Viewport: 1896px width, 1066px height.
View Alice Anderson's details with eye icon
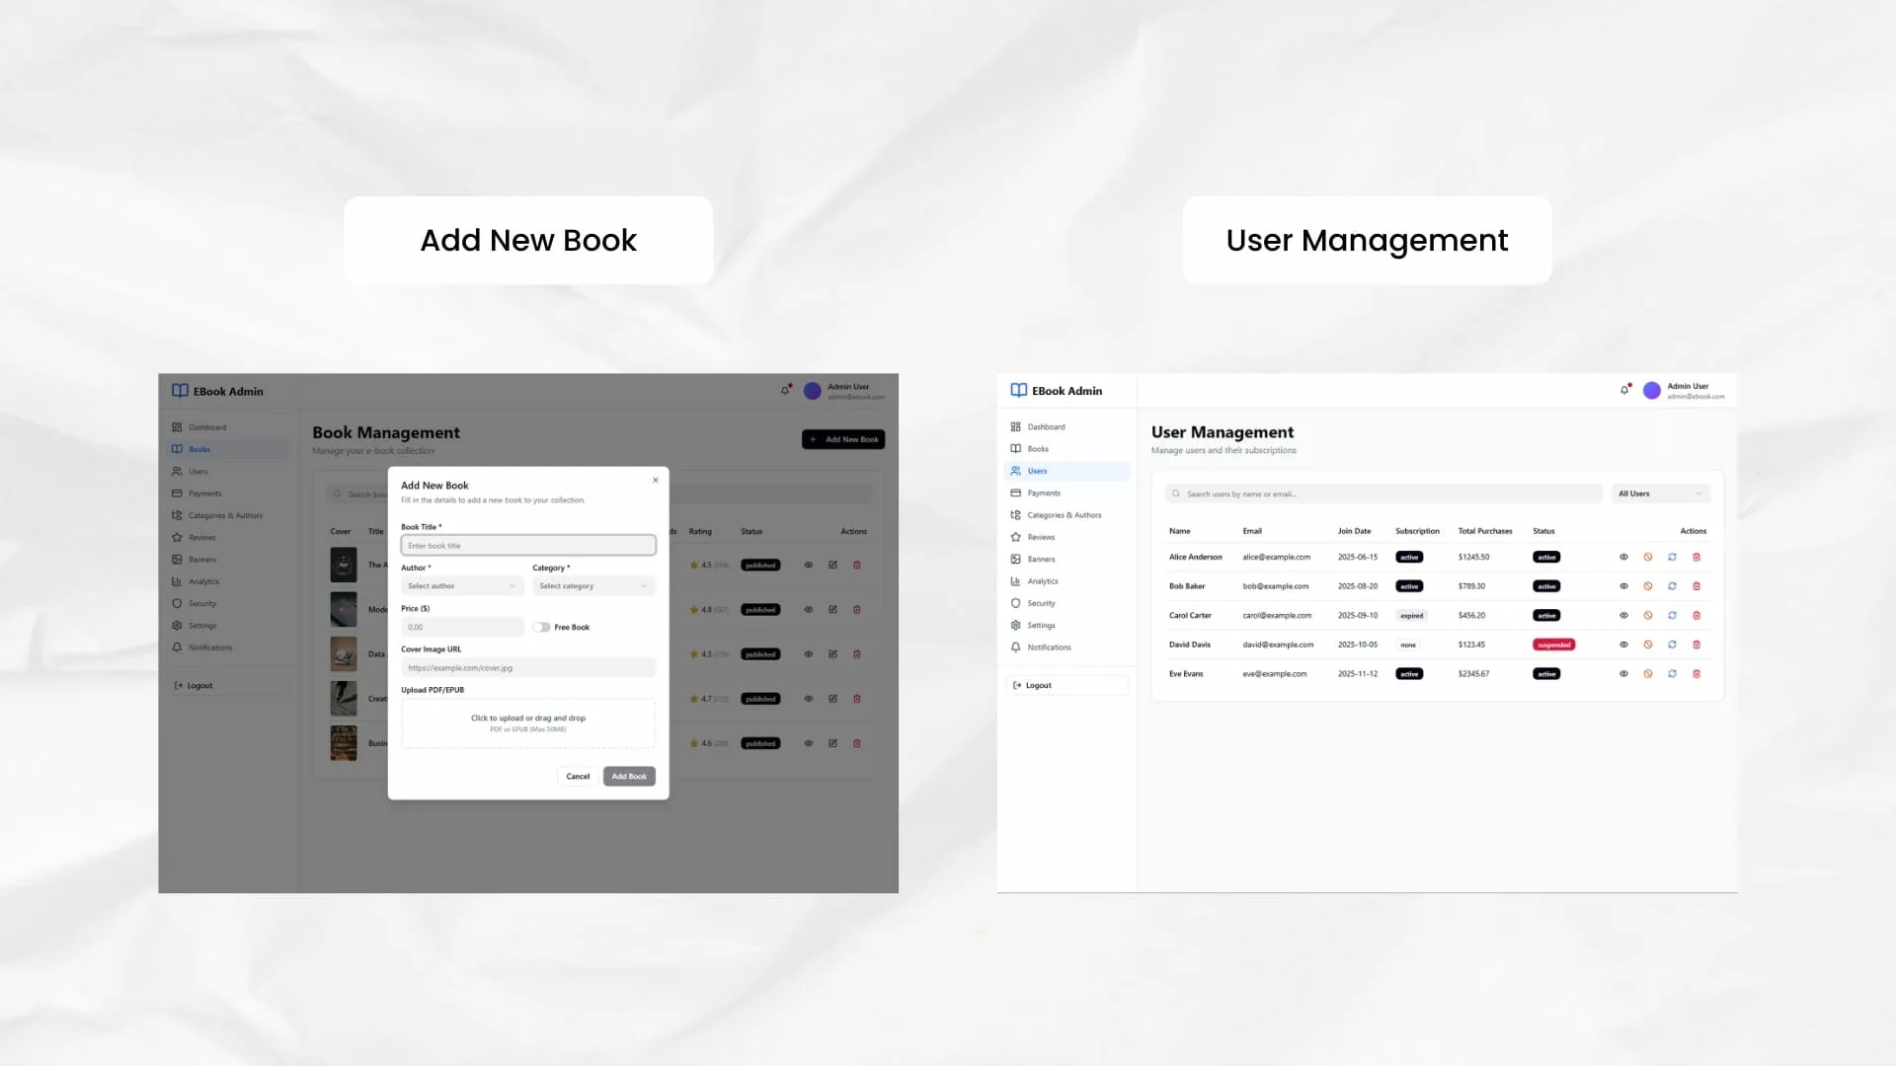[1623, 558]
